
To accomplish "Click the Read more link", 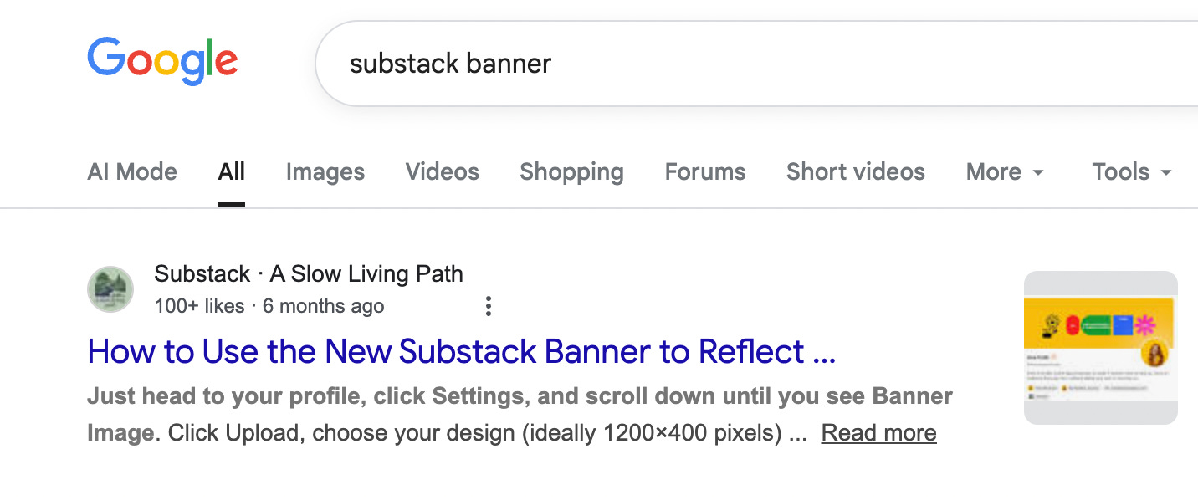I will (878, 432).
